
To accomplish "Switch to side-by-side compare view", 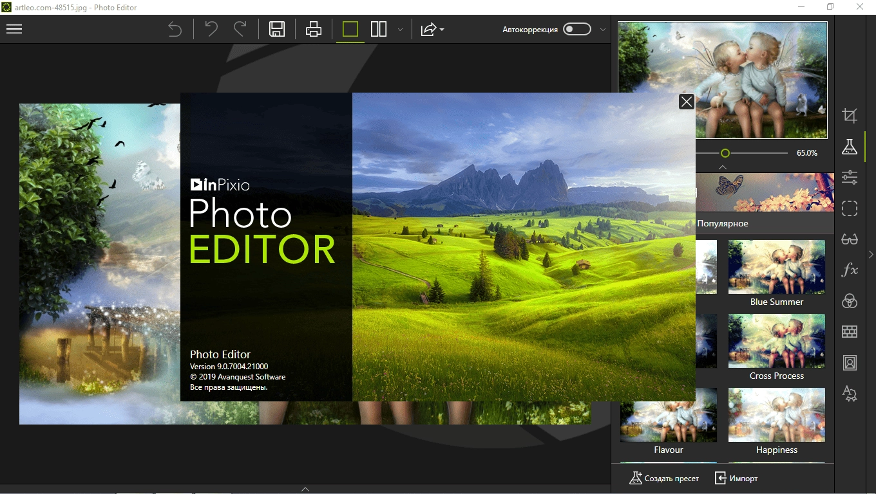I will (379, 29).
